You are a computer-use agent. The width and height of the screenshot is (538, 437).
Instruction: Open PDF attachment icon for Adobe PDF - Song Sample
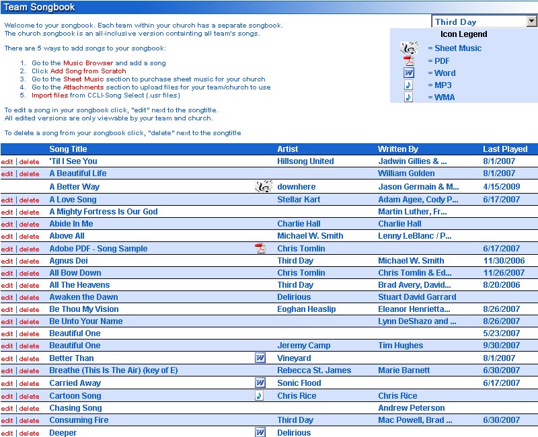[x=260, y=248]
